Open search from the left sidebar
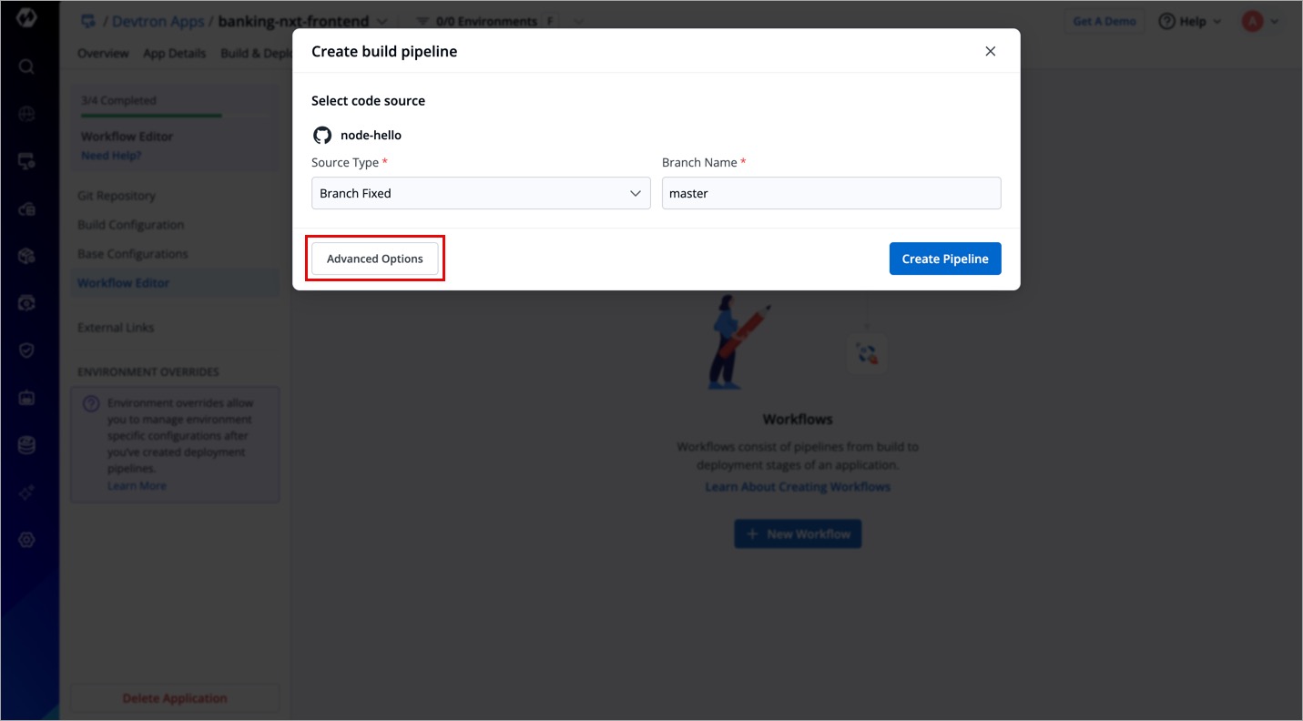The image size is (1303, 721). (26, 66)
